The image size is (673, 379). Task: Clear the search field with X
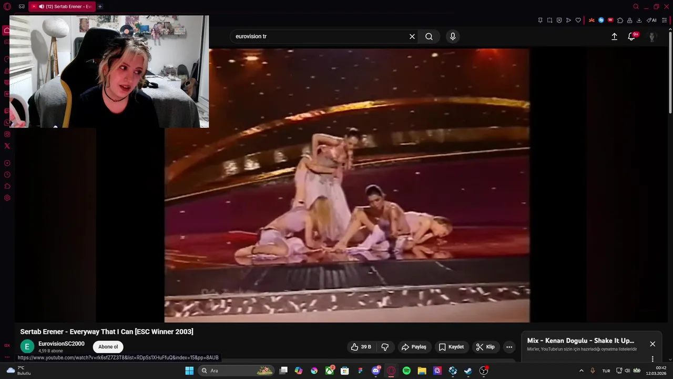[412, 36]
